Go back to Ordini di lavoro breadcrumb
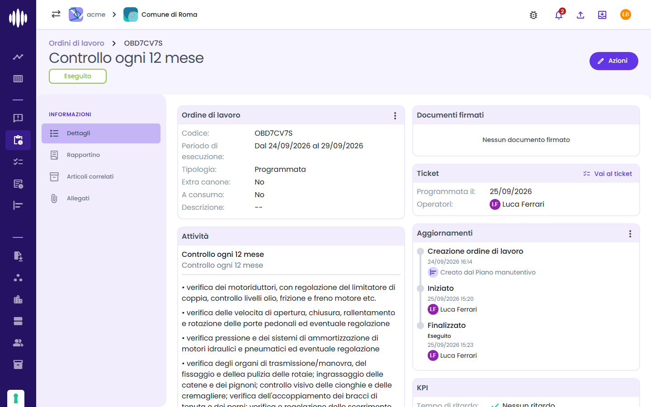The image size is (651, 407). [76, 43]
